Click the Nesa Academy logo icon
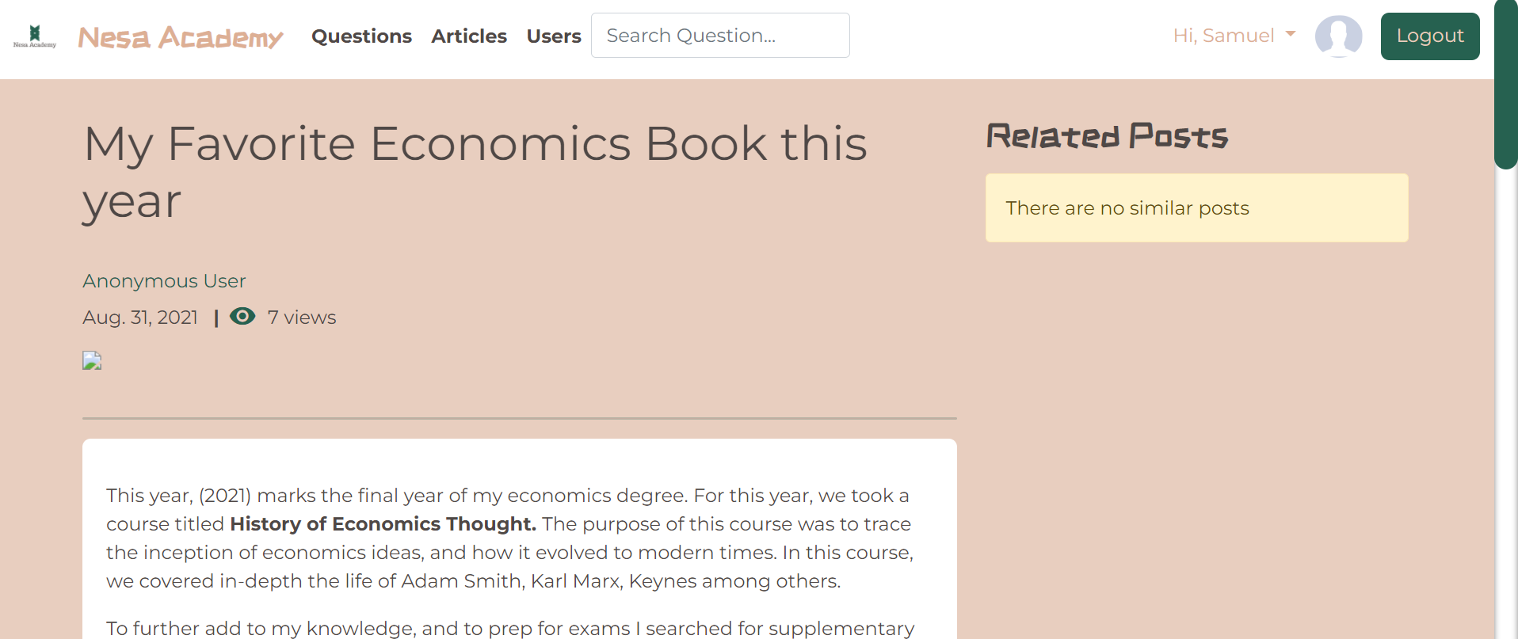The width and height of the screenshot is (1518, 639). [34, 36]
